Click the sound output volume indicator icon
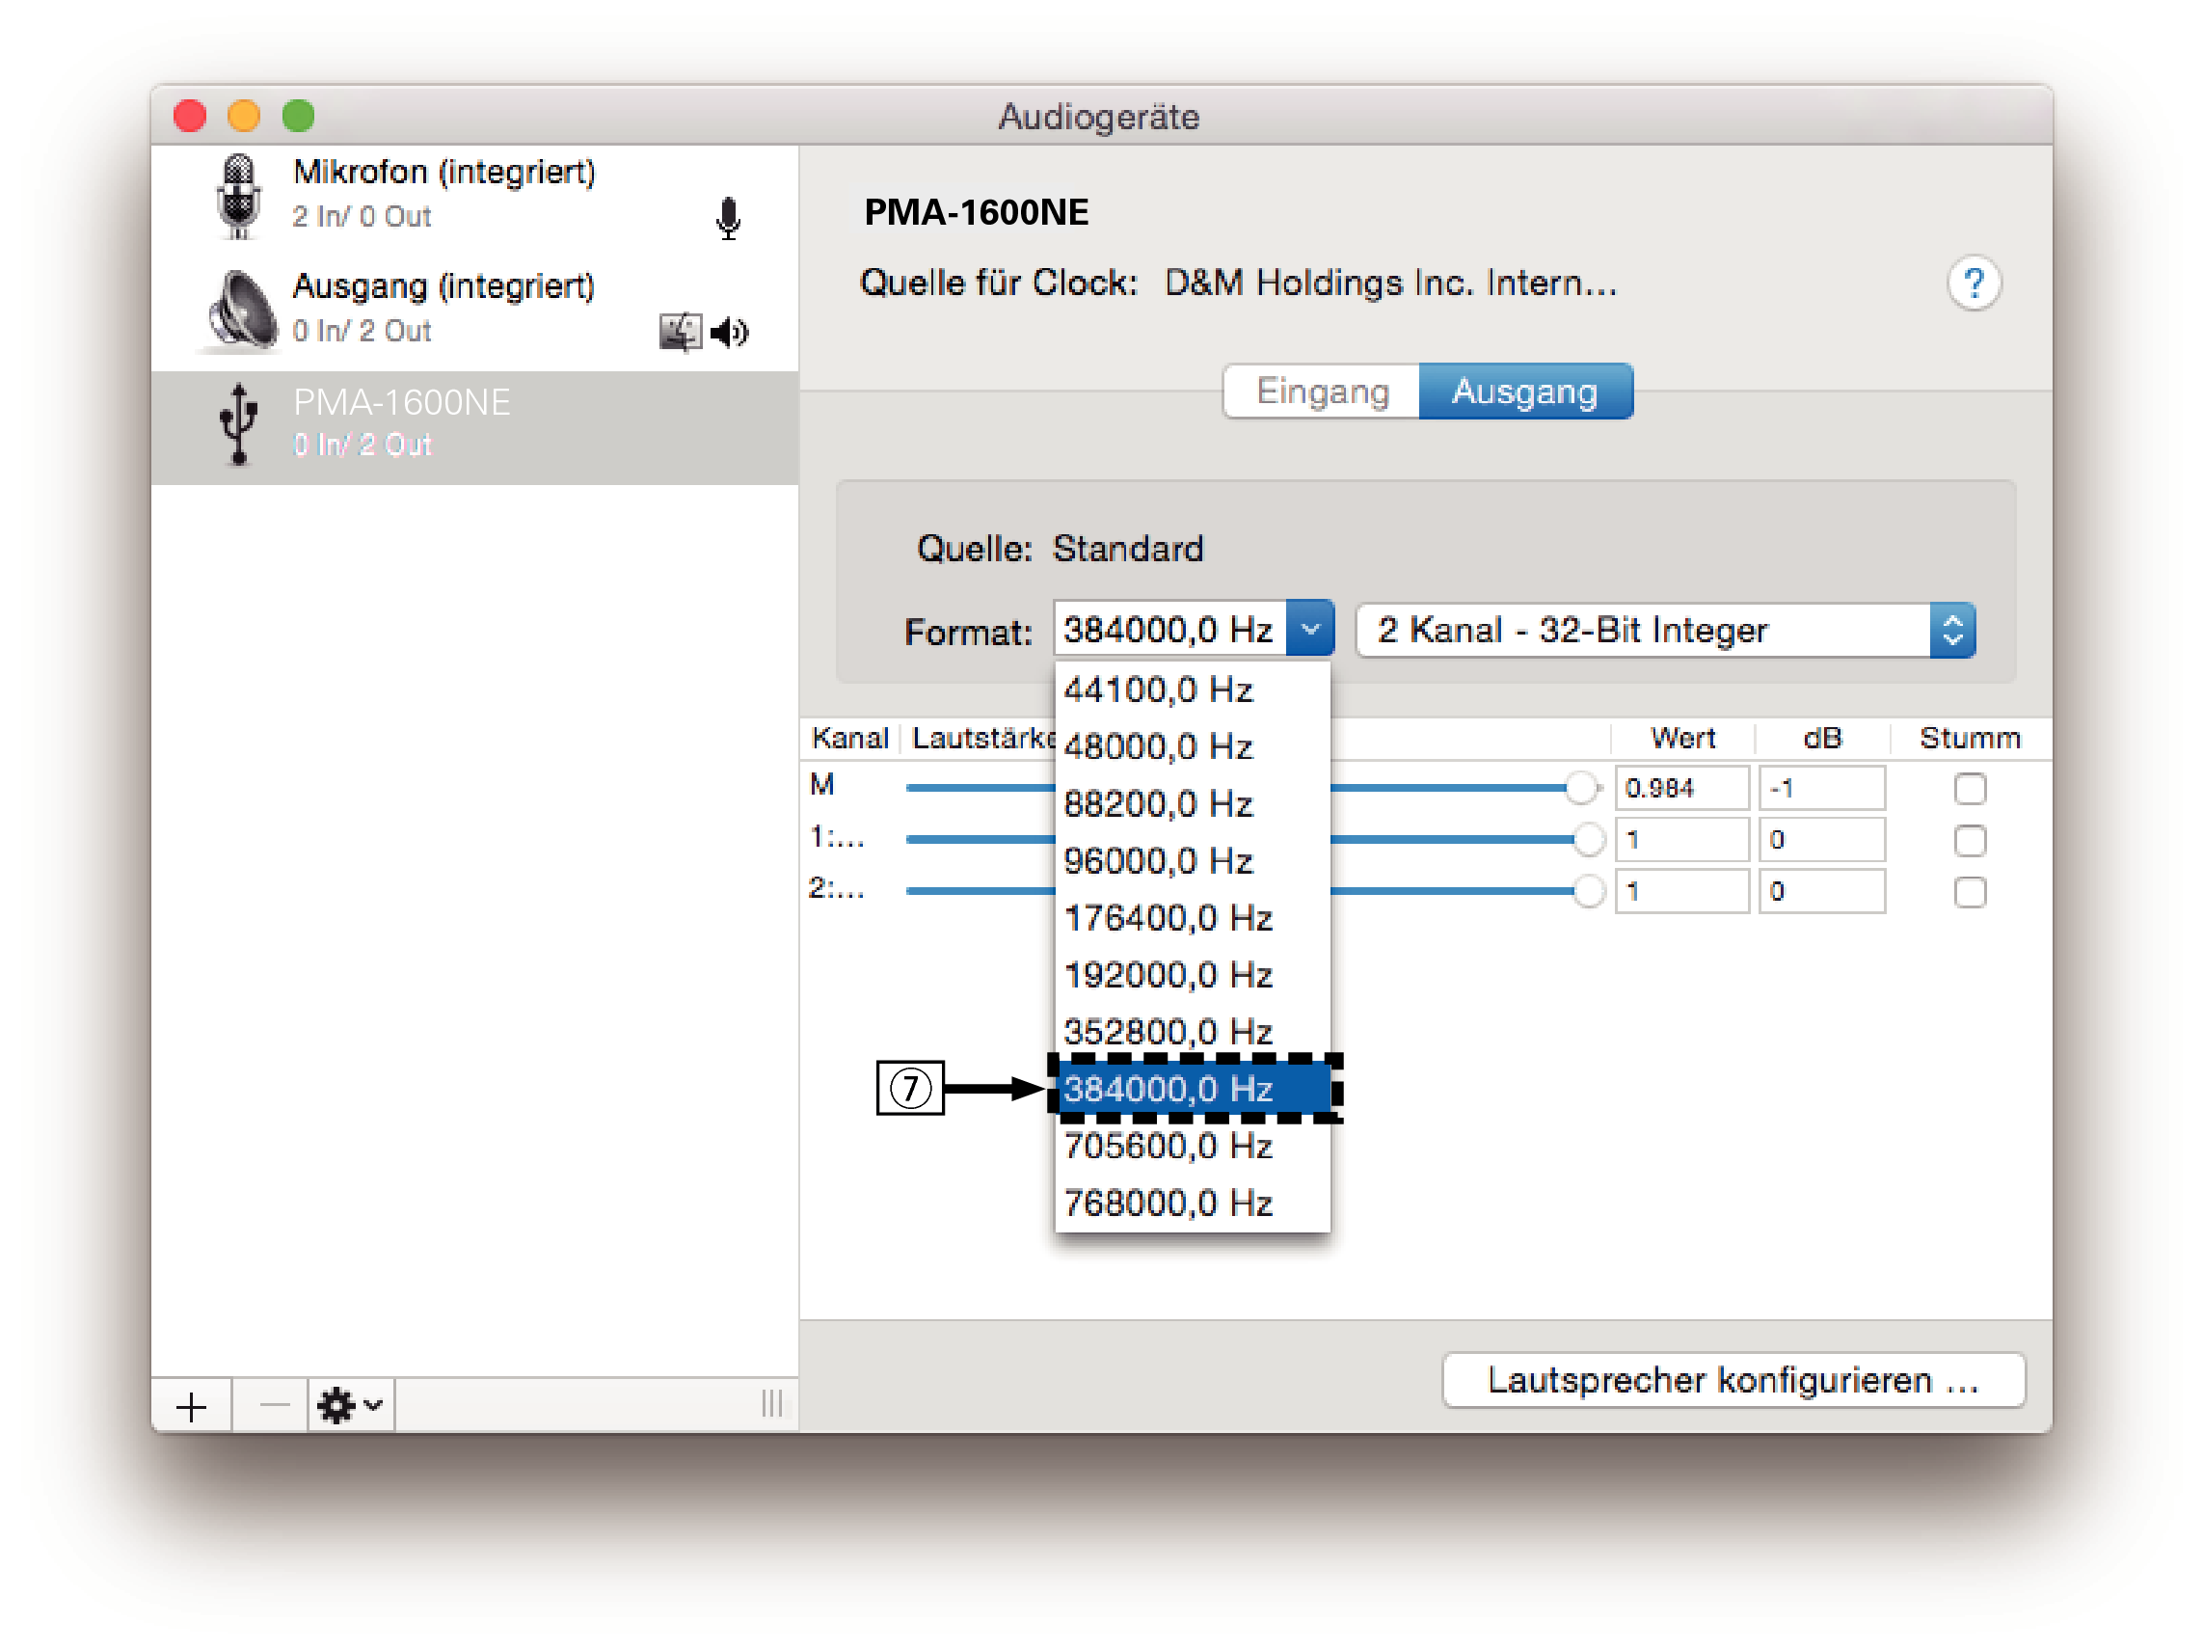 pos(730,332)
